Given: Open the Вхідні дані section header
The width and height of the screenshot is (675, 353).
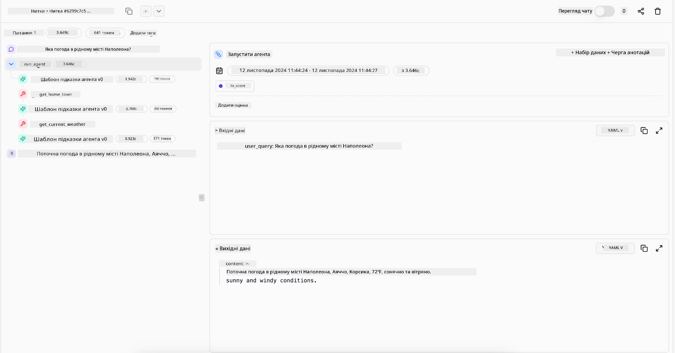Looking at the screenshot, I should pyautogui.click(x=231, y=130).
